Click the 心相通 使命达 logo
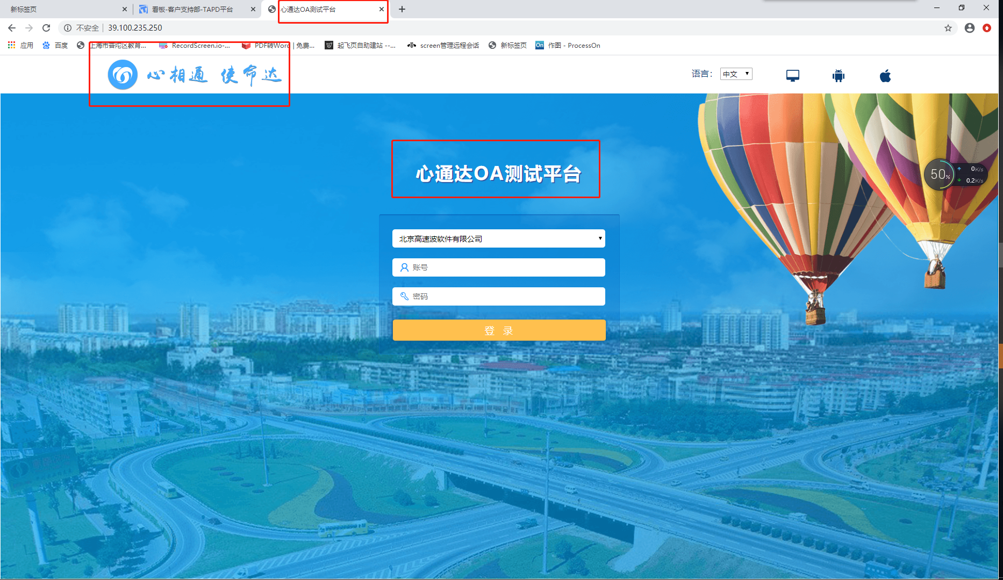 coord(195,75)
